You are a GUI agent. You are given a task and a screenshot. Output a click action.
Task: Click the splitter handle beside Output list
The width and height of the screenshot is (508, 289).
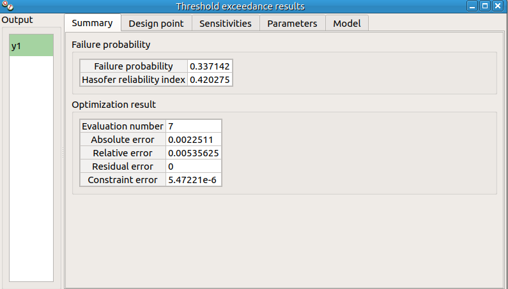[63, 153]
